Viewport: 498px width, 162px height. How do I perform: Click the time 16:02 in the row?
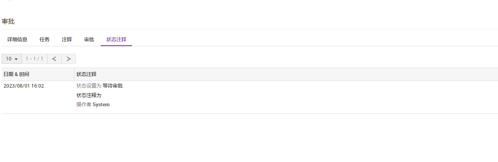pos(38,86)
